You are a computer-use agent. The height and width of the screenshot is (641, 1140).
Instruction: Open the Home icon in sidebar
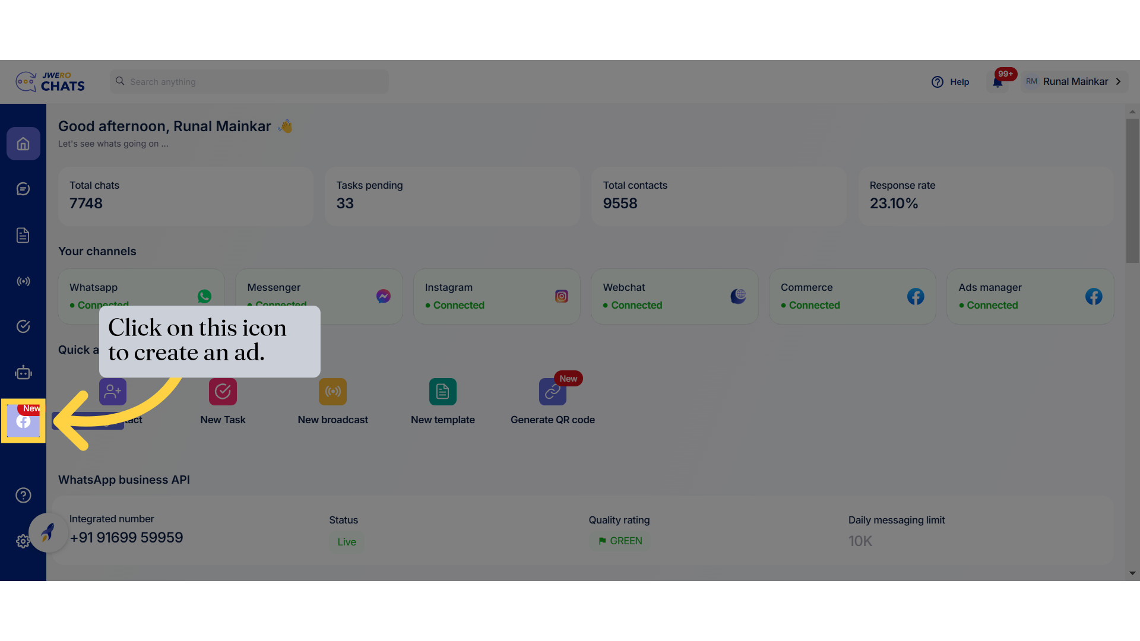[23, 144]
